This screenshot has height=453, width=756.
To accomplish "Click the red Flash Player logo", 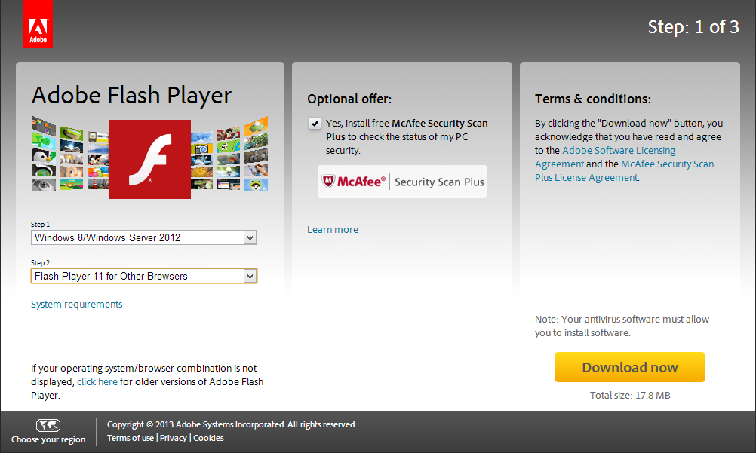I will [x=150, y=159].
